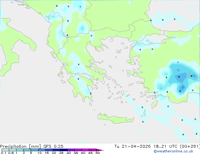The width and height of the screenshot is (200, 154).
Task: Click the legend scale label '25'
Action: (x=61, y=153)
